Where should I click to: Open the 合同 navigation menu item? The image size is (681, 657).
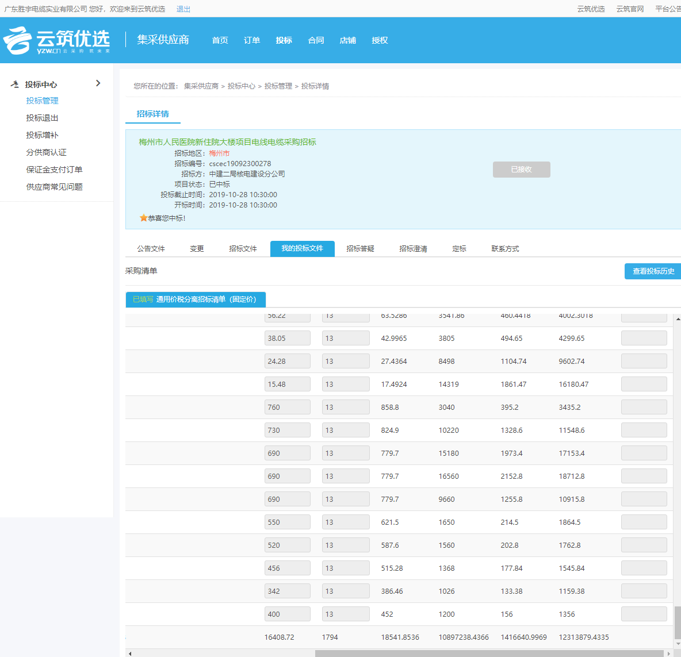[x=316, y=40]
